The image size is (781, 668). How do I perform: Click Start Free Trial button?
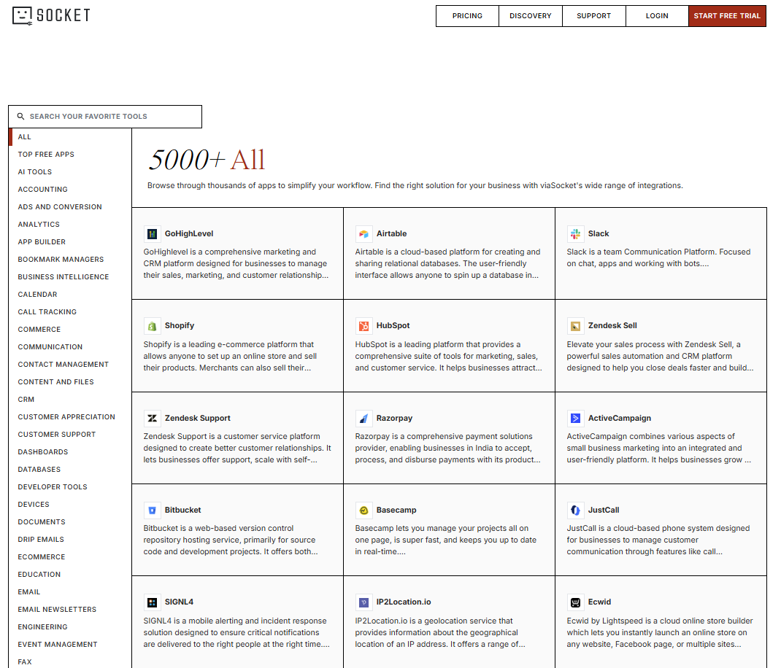(727, 16)
